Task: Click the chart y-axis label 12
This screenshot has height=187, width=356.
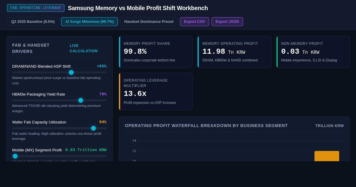Action: (134, 151)
